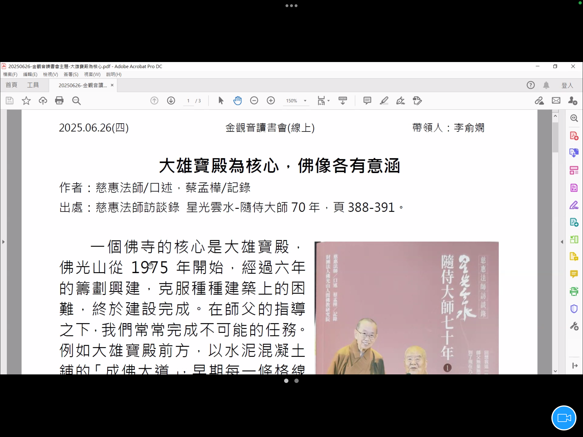Collapse the right tools pane arrow
Screen dimensions: 583x437
click(x=562, y=242)
